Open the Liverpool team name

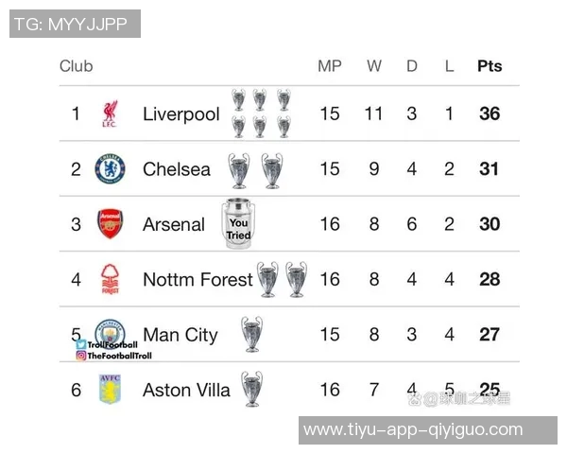(x=180, y=114)
